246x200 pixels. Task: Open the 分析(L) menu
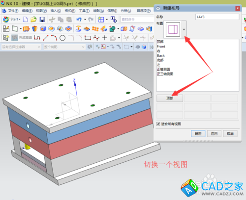pos(126,11)
